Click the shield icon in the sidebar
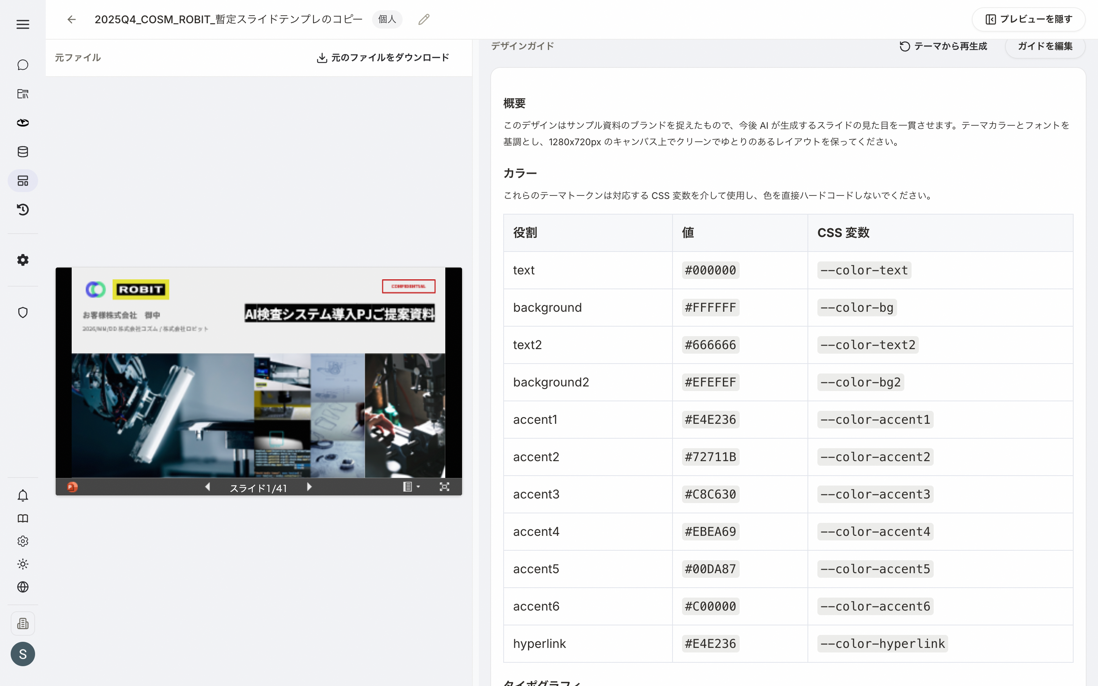Screen dimensions: 1098x686 (x=23, y=313)
